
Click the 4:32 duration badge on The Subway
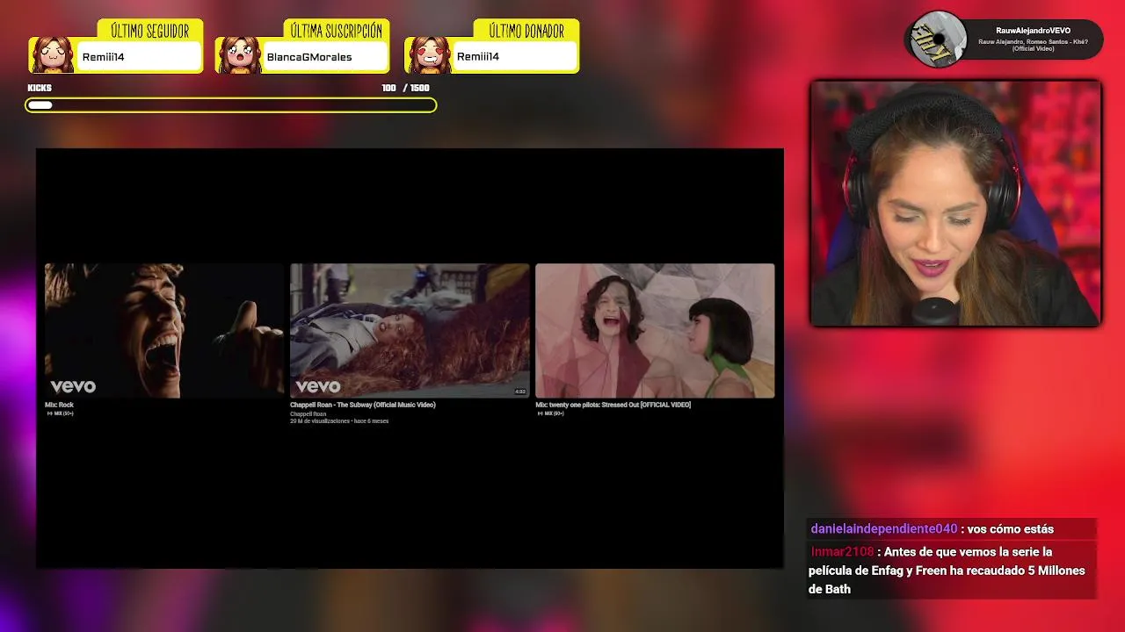(x=520, y=391)
